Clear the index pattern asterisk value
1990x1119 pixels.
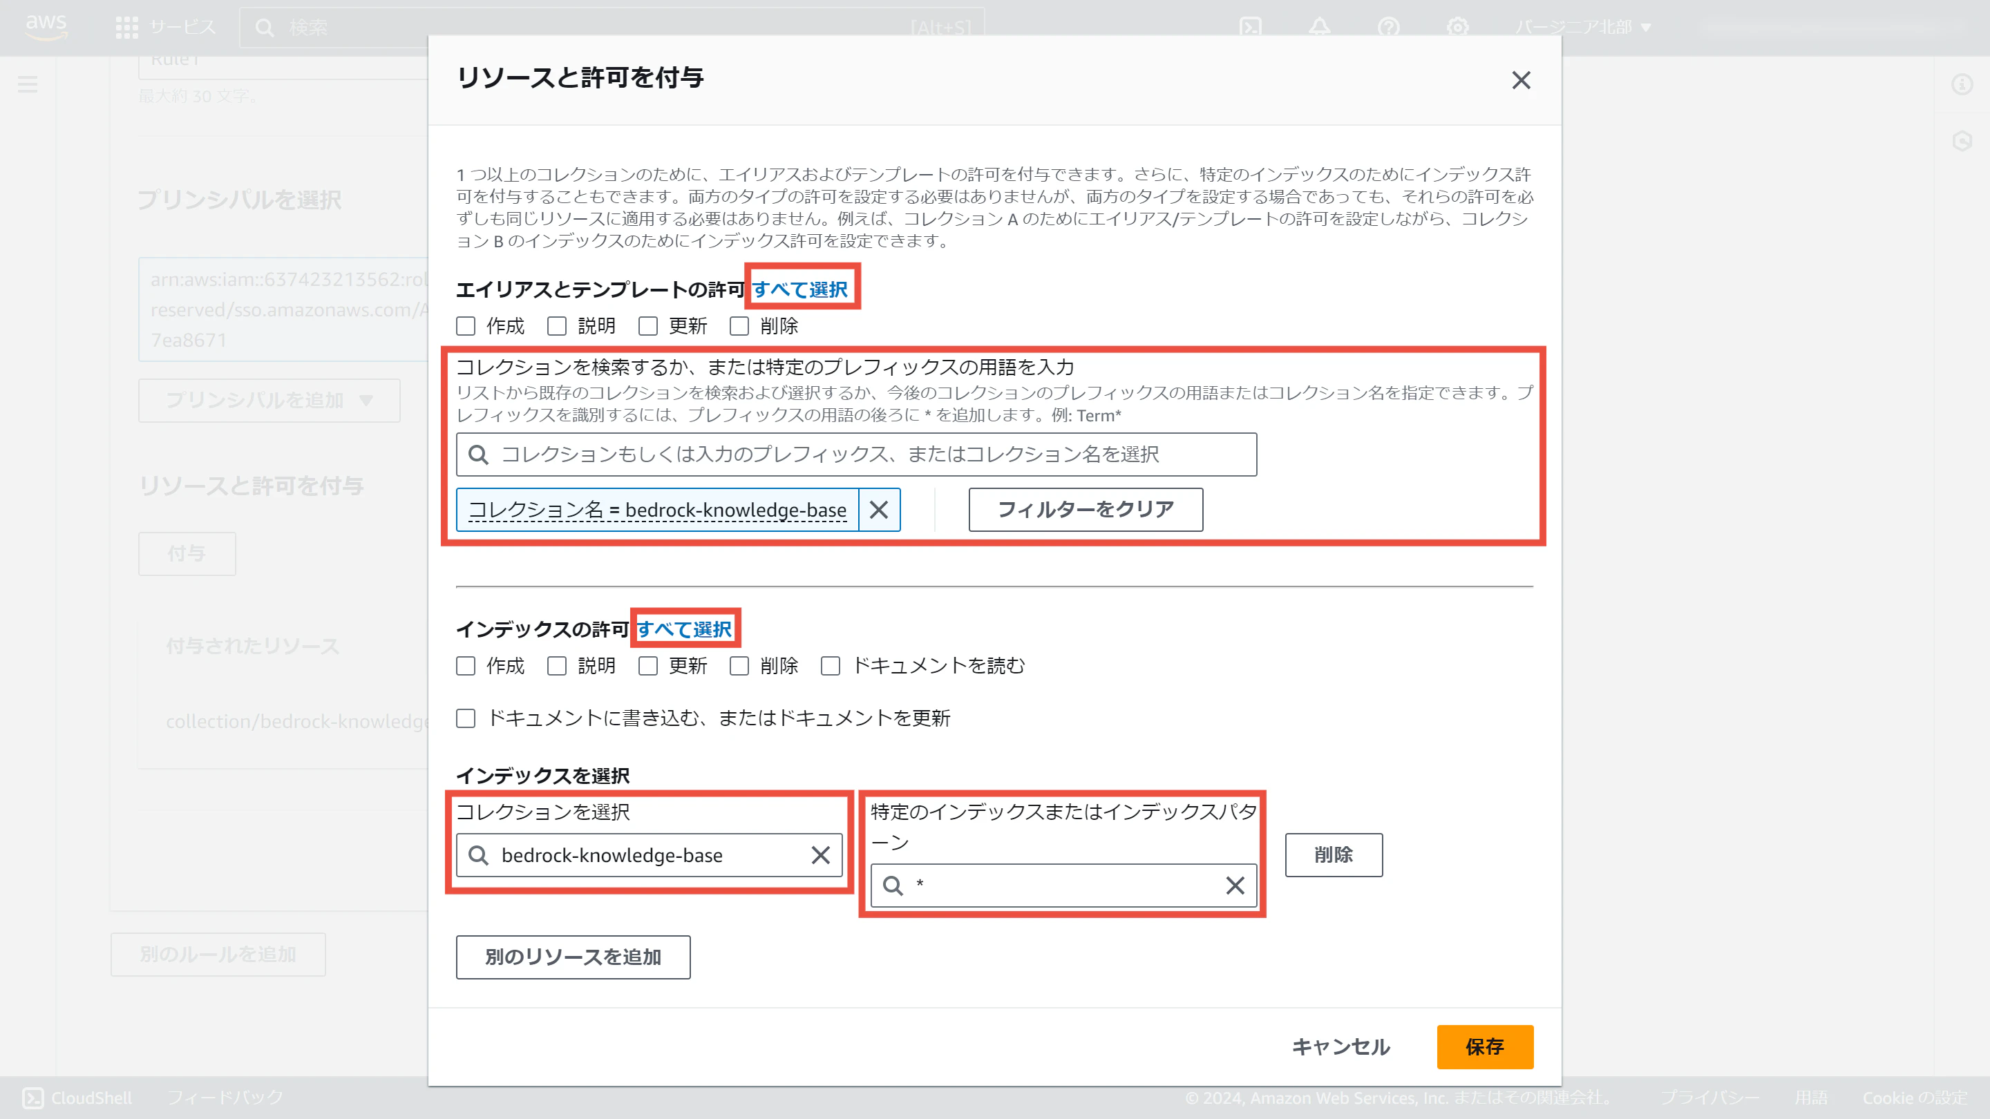(1235, 885)
